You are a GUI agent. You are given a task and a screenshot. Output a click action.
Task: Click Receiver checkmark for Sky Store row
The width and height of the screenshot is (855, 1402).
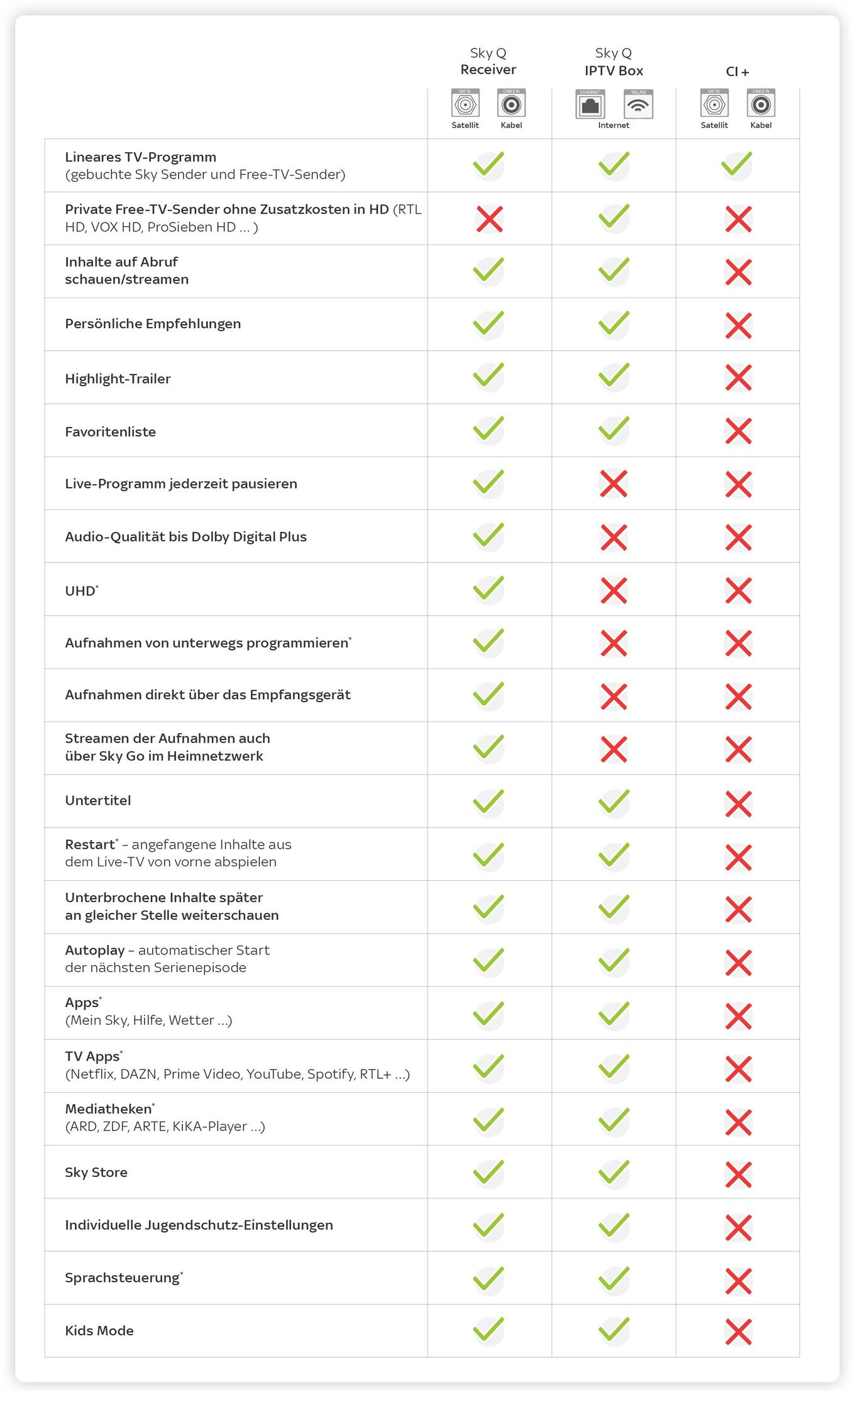(488, 1172)
